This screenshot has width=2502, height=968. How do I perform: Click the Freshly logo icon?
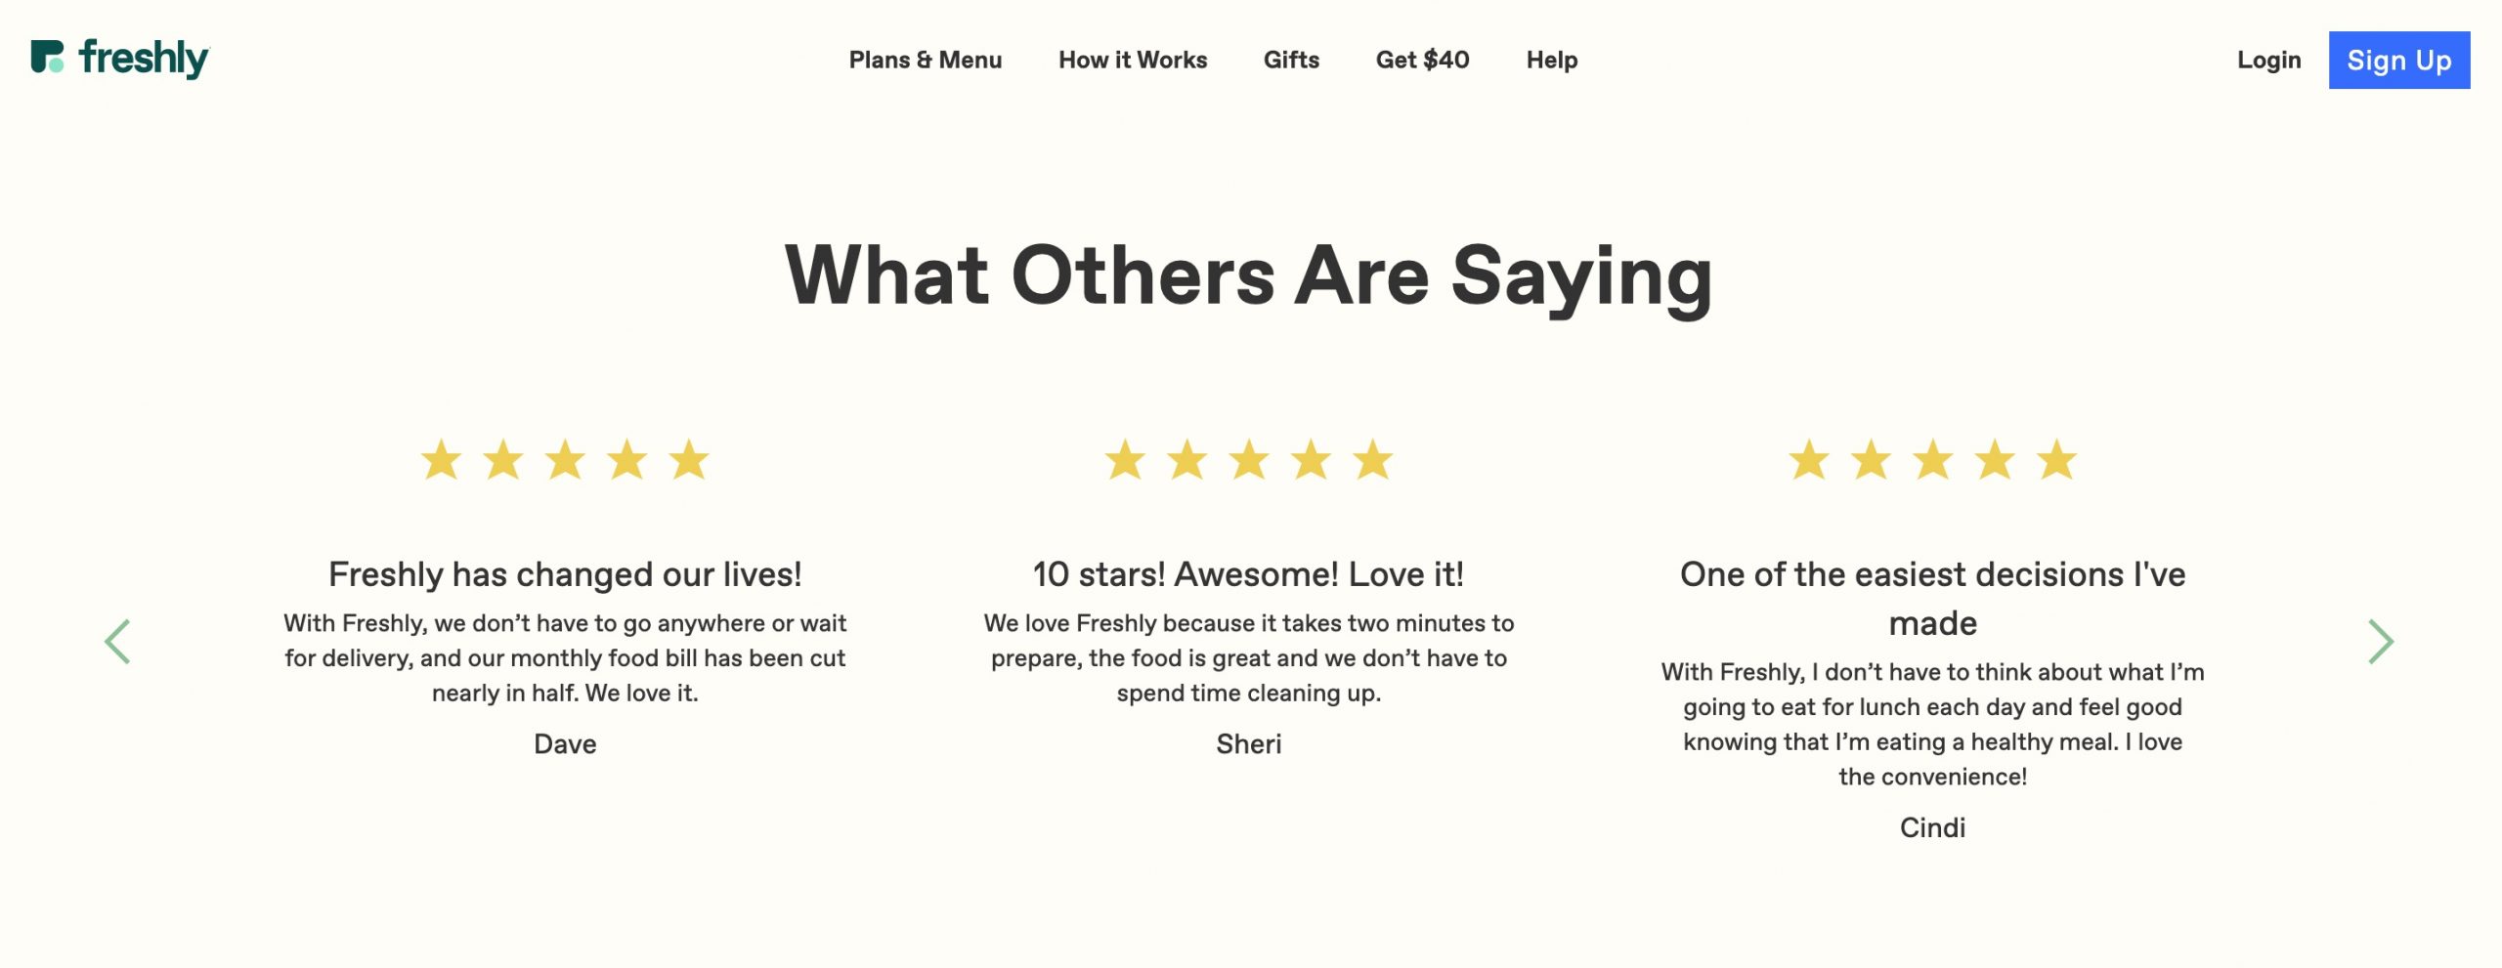tap(47, 57)
